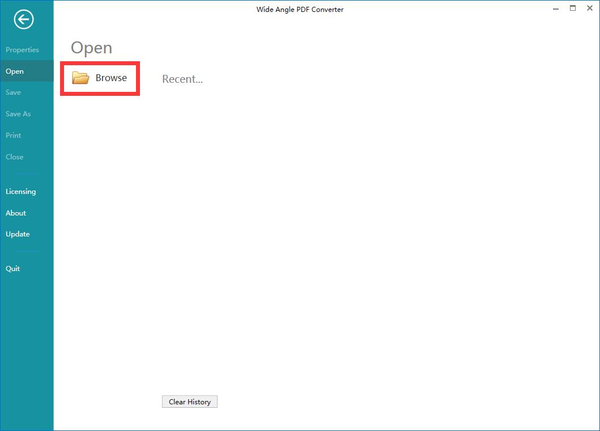Click the Recent... heading
600x431 pixels.
pyautogui.click(x=182, y=79)
